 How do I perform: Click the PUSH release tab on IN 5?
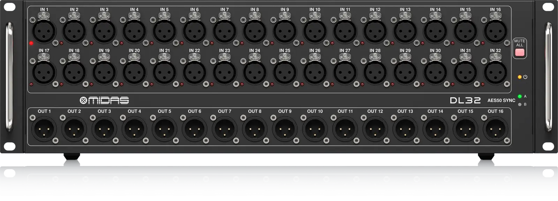point(164,16)
